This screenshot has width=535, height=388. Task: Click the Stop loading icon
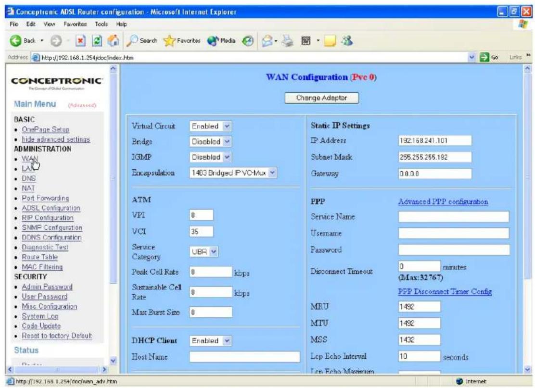click(x=80, y=41)
